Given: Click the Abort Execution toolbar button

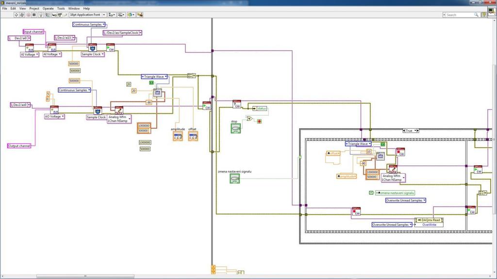Looking at the screenshot, I should tap(28, 15).
